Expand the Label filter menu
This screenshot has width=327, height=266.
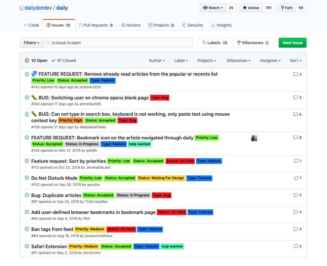(181, 61)
